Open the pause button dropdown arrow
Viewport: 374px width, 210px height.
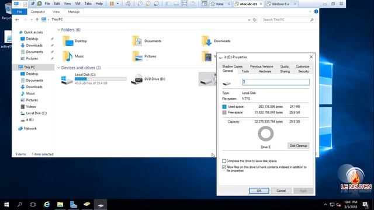117,3
